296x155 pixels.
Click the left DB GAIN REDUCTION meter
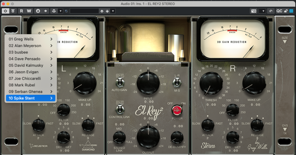click(x=64, y=39)
